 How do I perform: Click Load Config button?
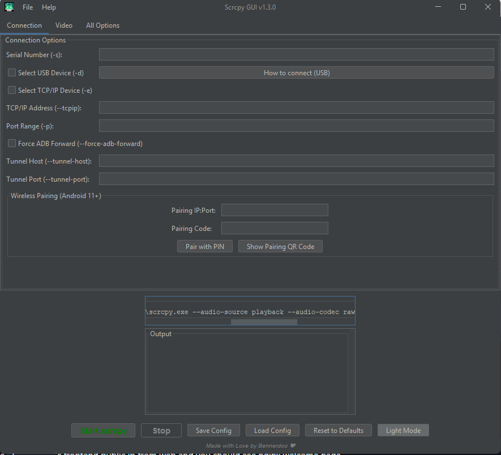pos(272,431)
